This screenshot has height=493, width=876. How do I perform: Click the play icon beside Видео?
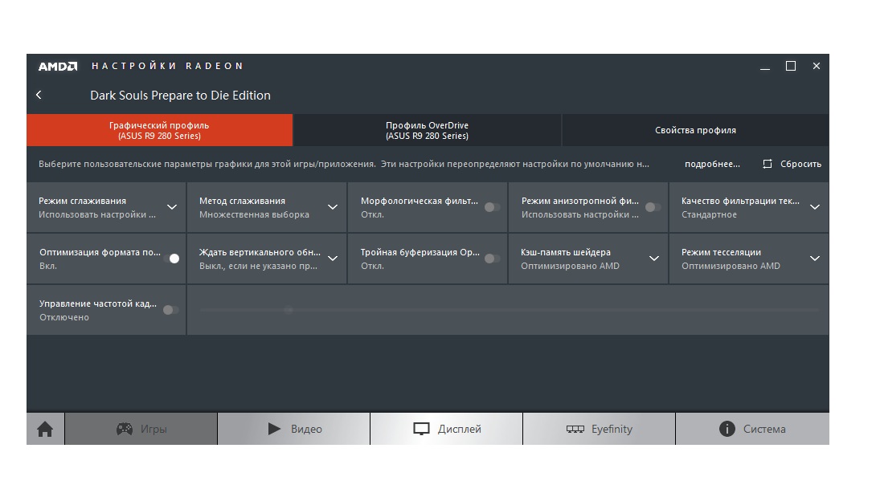[x=274, y=429]
